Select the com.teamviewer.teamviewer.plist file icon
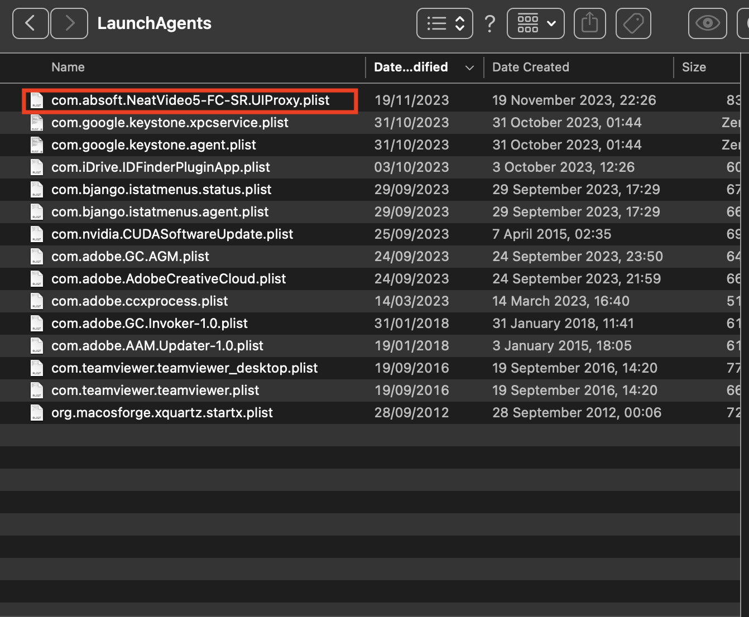This screenshot has width=749, height=617. (37, 391)
